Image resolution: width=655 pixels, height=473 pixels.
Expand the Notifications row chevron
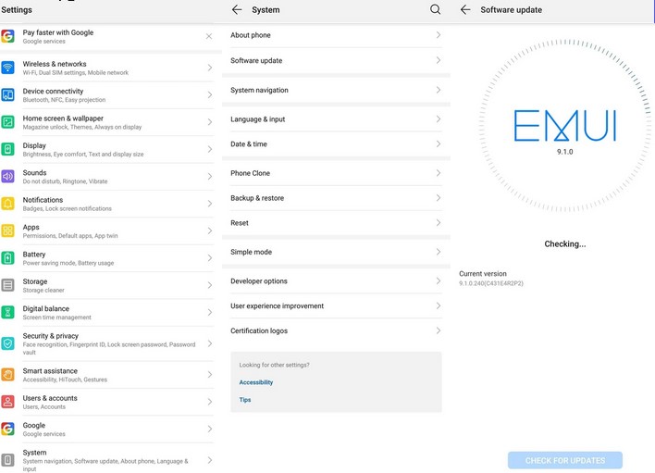tap(210, 203)
